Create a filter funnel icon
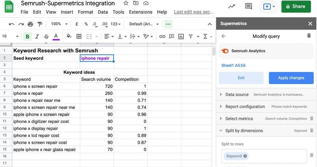Image resolution: width=317 pixels, height=167 pixels. [x=191, y=36]
